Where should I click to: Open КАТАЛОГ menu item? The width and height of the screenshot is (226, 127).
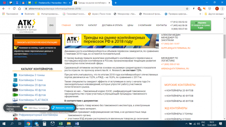coord(93,25)
